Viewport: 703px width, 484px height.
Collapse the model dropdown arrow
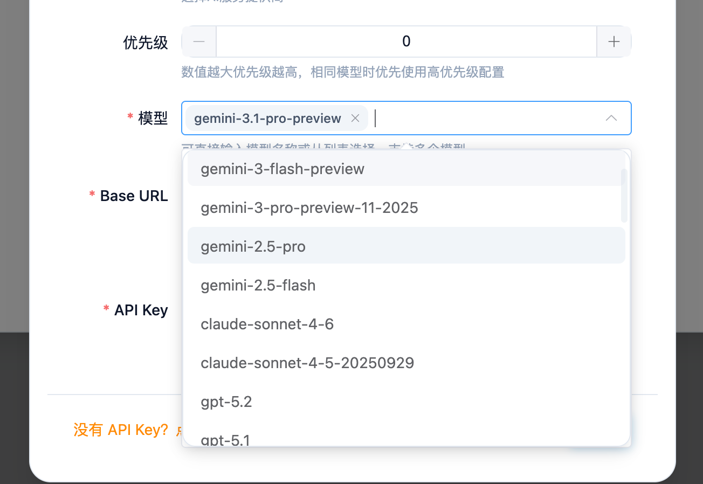pos(611,118)
